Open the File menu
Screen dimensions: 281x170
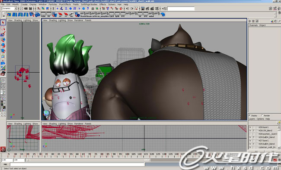(3, 4)
